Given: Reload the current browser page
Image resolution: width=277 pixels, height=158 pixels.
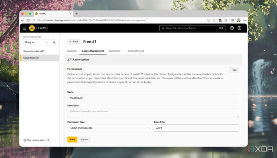Looking at the screenshot, I should [x=28, y=20].
